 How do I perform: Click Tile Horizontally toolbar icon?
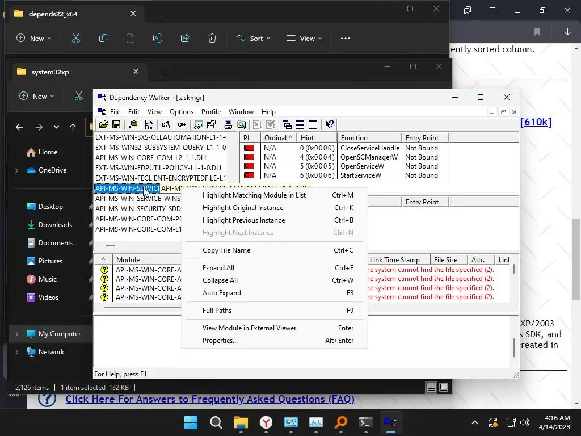coord(300,124)
